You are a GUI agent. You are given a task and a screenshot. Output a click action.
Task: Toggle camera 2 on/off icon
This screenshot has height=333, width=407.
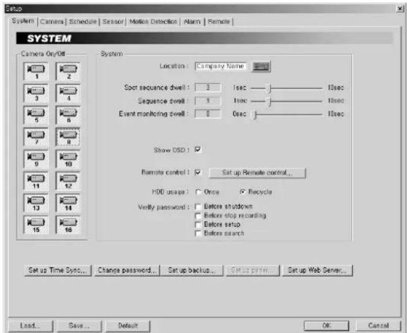[x=68, y=71]
